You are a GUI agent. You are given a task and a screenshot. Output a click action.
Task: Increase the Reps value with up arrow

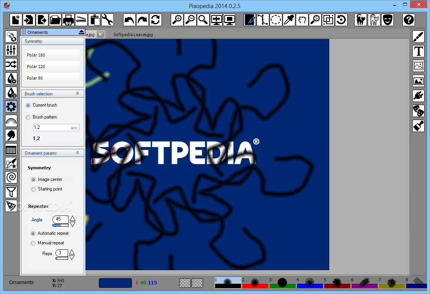tap(72, 252)
